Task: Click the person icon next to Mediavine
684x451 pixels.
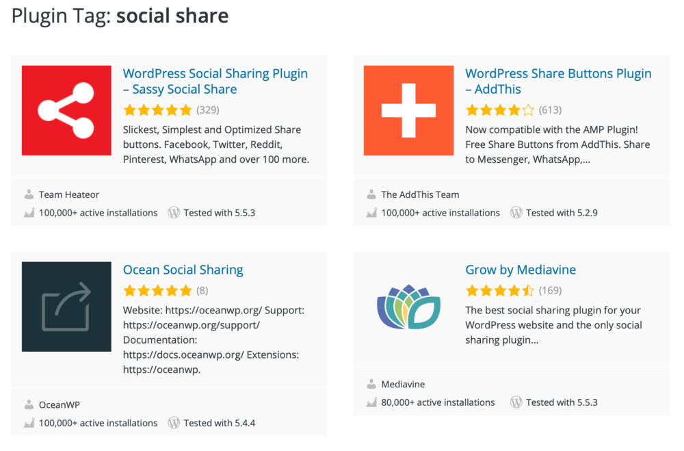Action: [371, 384]
